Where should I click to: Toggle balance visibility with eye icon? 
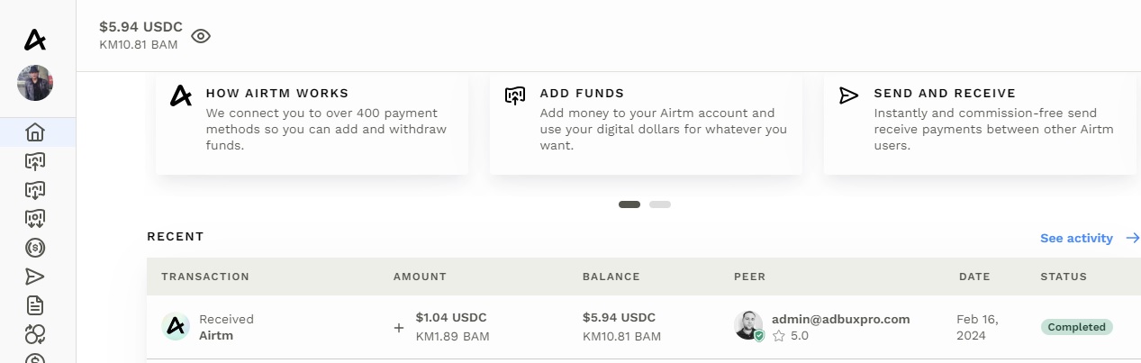pos(201,36)
